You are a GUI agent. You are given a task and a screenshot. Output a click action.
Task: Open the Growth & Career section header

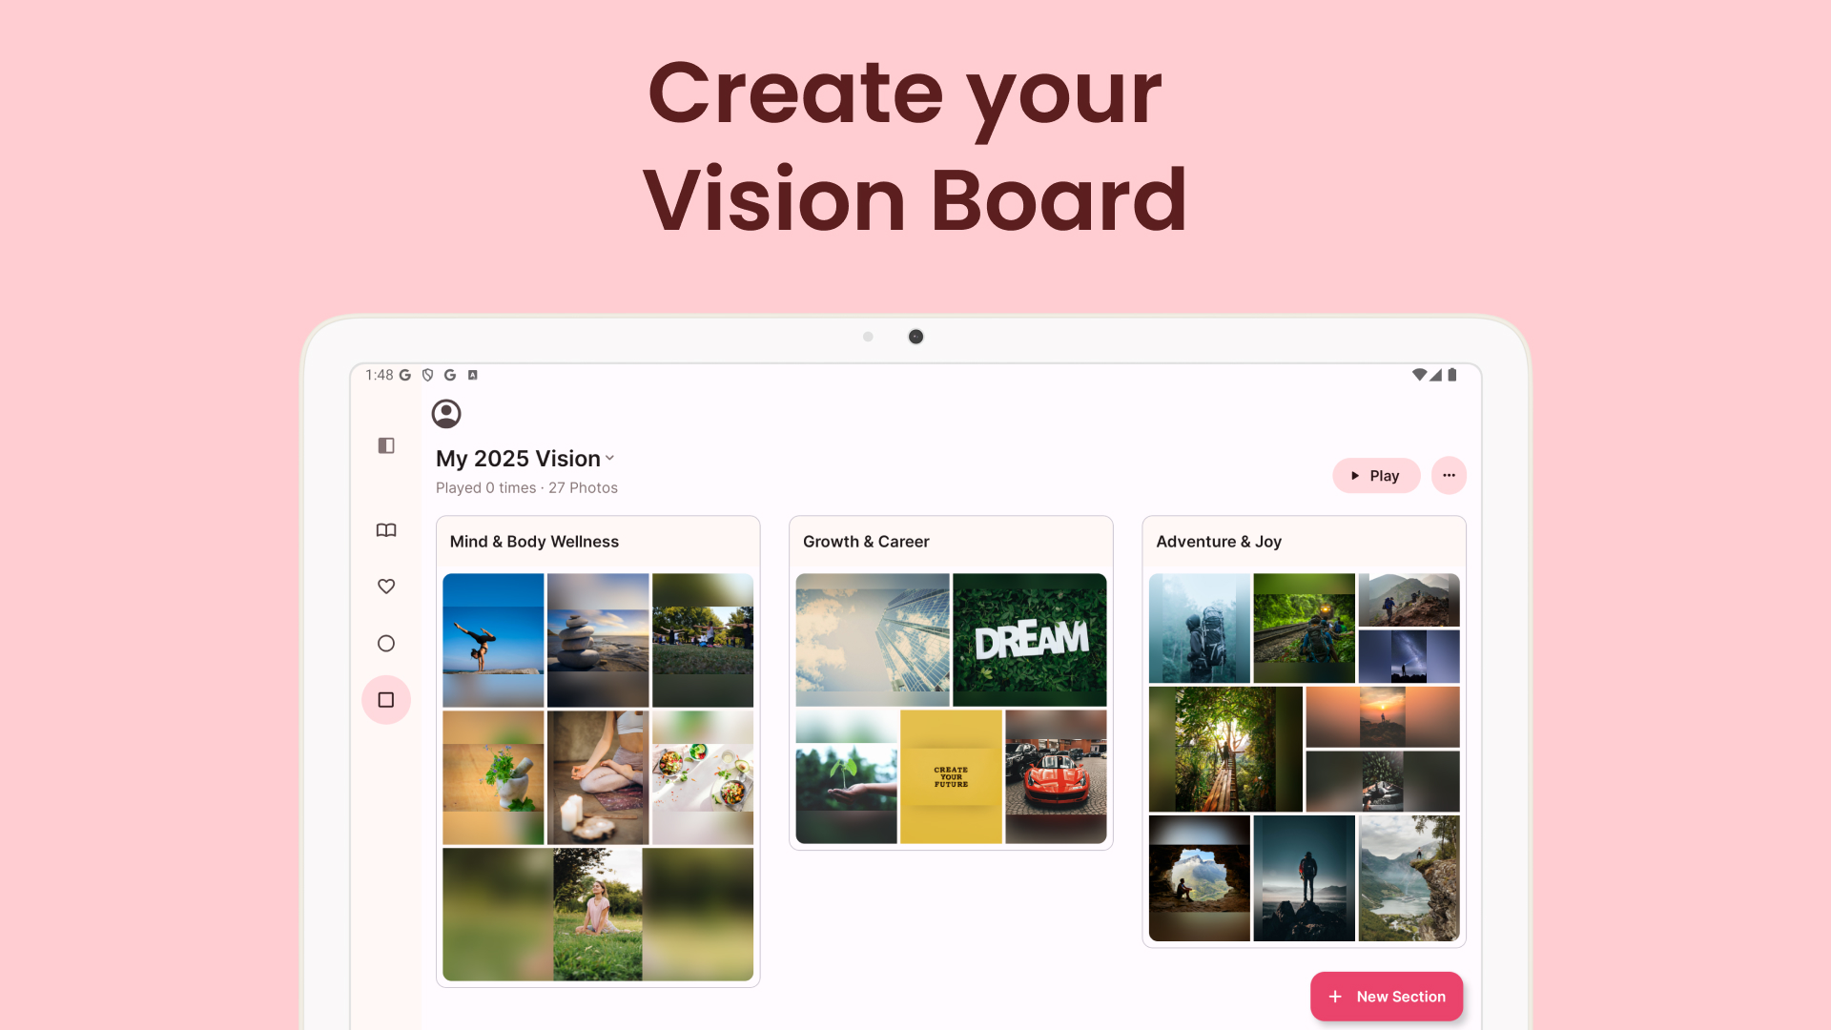tap(866, 542)
